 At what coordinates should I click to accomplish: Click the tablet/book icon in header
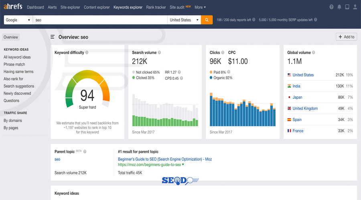coord(347,7)
